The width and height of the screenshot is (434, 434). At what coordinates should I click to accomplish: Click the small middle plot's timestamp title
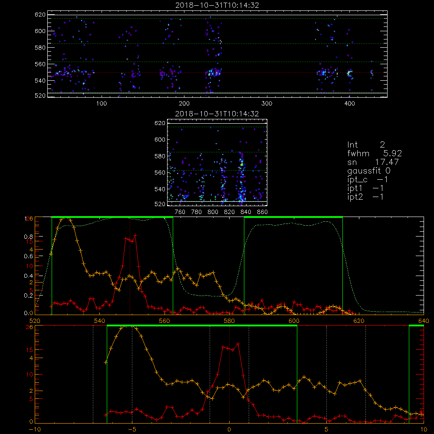click(x=217, y=114)
